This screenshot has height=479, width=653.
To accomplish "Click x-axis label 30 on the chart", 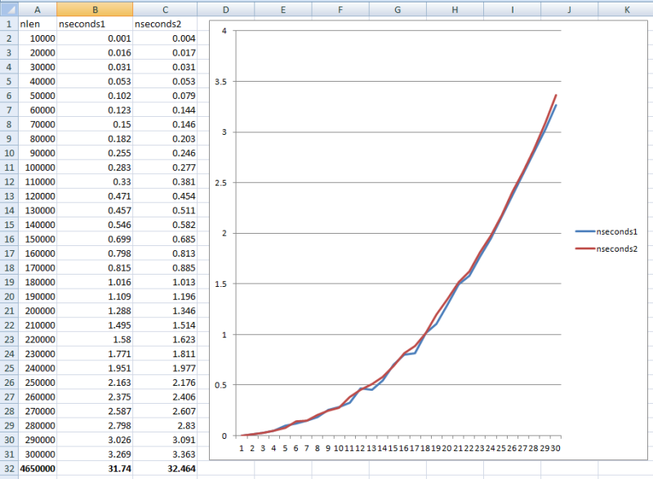I will click(x=556, y=449).
